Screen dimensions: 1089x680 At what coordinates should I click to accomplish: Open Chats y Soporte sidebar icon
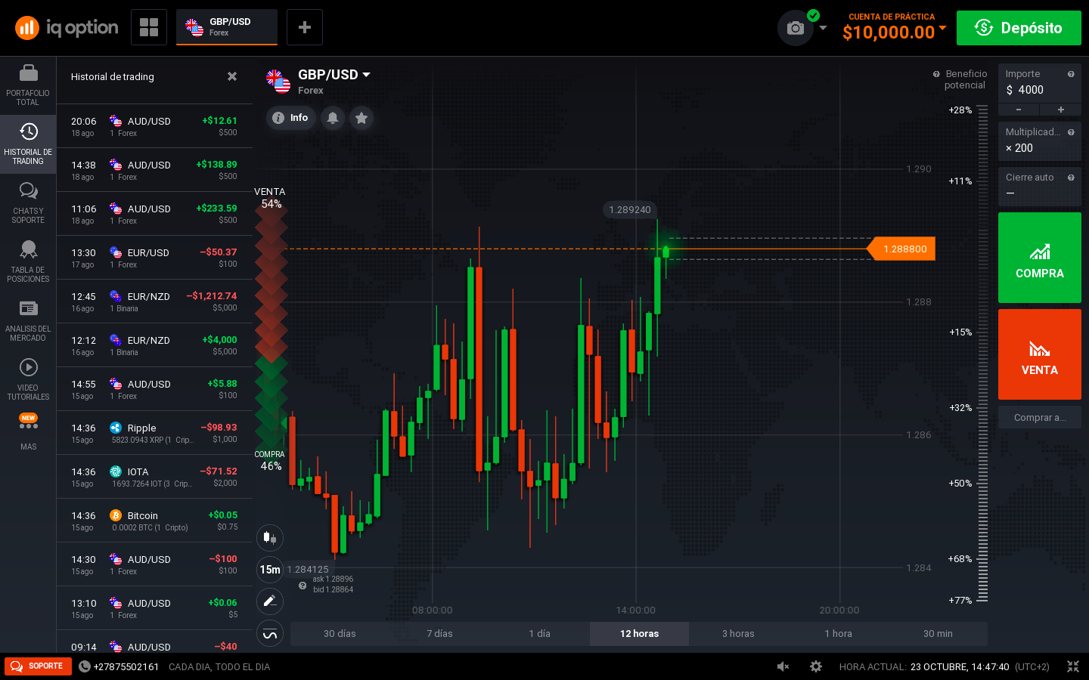pyautogui.click(x=28, y=203)
